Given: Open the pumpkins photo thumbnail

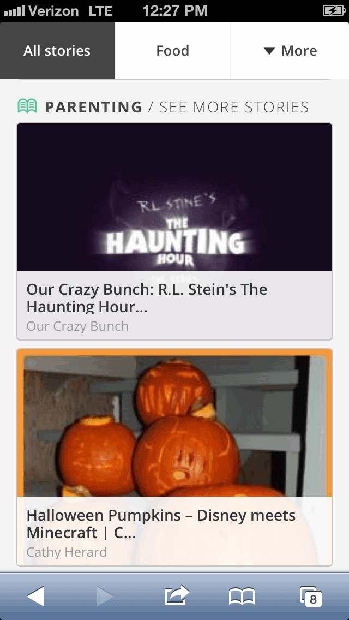Looking at the screenshot, I should coord(174,423).
